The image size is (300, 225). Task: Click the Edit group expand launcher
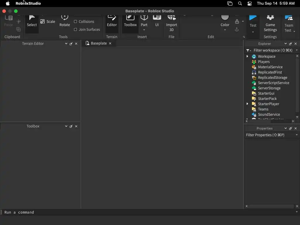pos(244,37)
